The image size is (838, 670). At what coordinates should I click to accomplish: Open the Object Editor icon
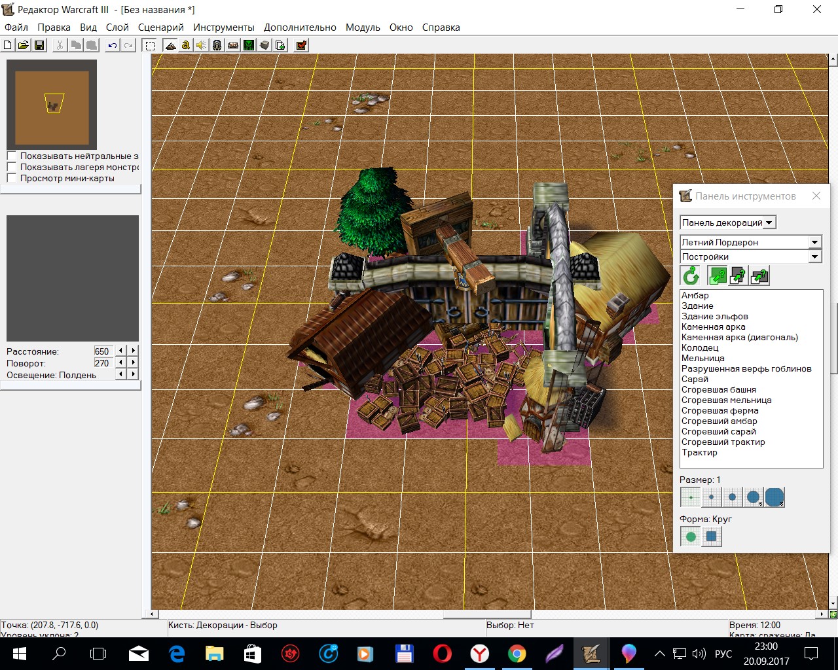coord(217,45)
